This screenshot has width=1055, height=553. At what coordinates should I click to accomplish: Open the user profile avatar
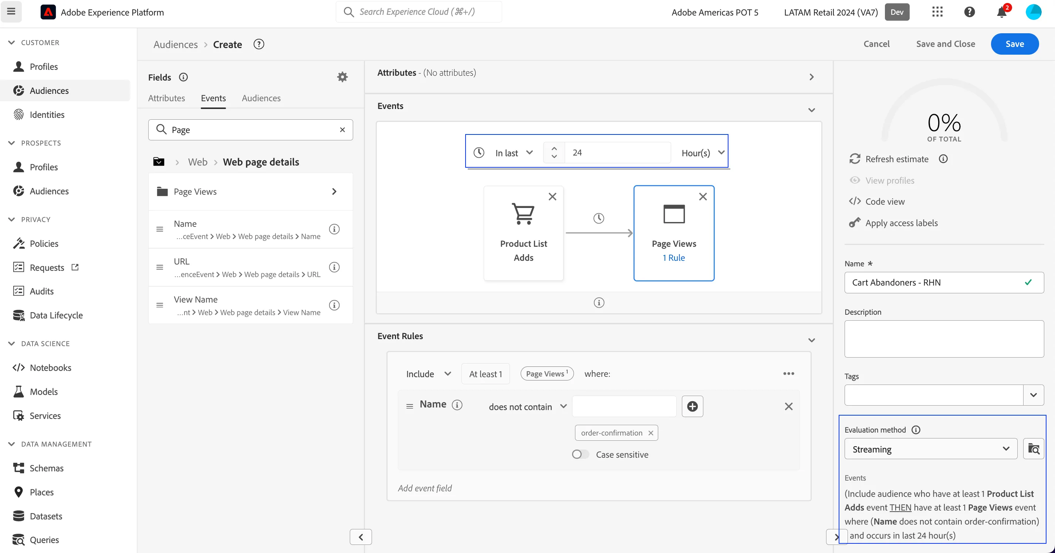point(1033,12)
